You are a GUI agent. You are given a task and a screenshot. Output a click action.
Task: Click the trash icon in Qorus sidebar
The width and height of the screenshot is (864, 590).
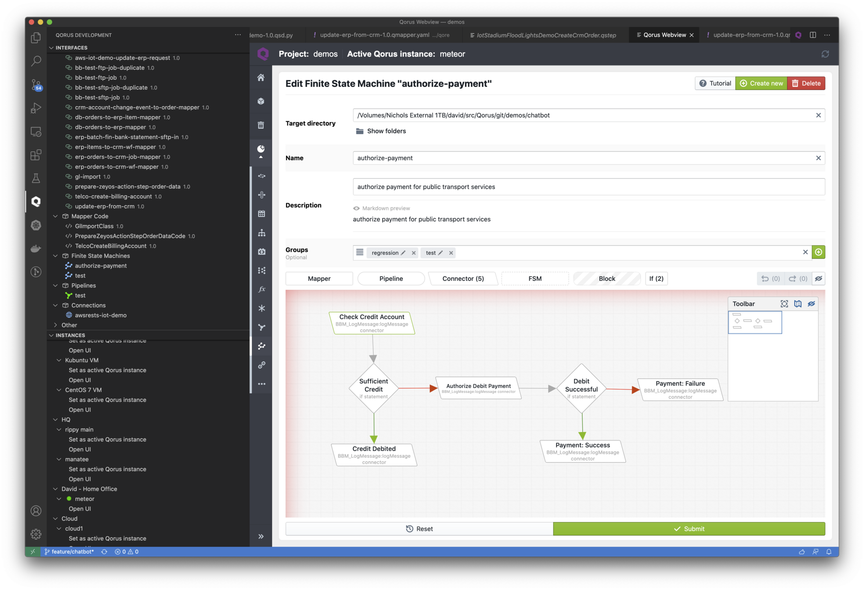[261, 125]
